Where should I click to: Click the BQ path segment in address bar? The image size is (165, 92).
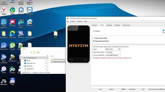pyautogui.click(x=38, y=52)
